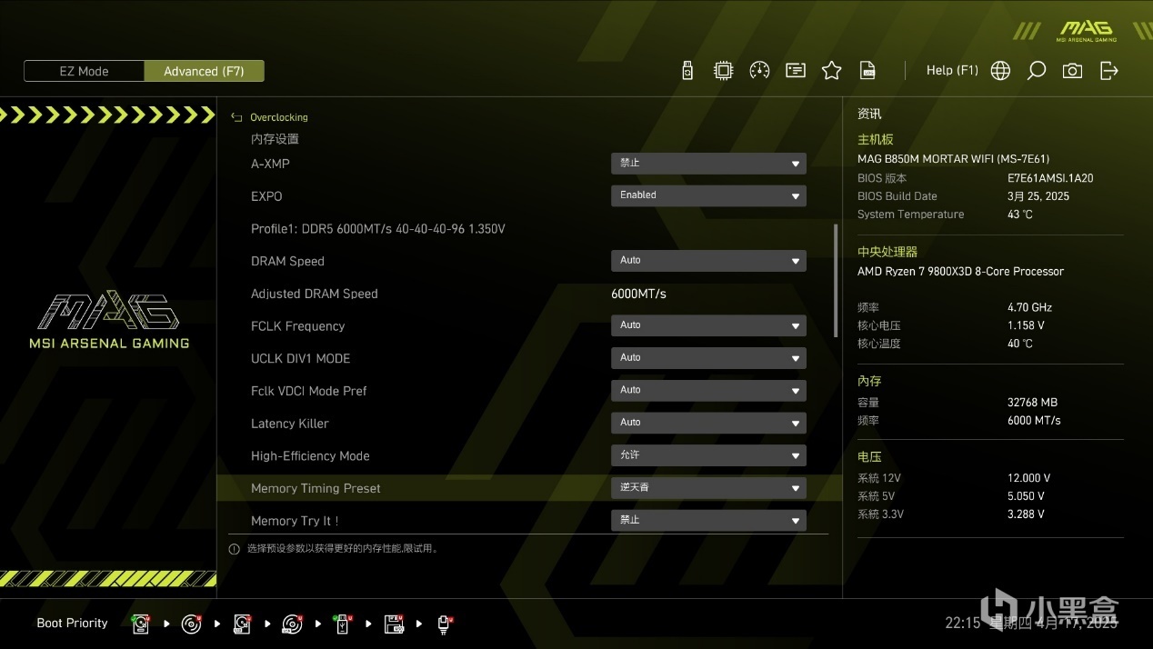
Task: Select the USB optical disc boot icon
Action: [x=292, y=624]
